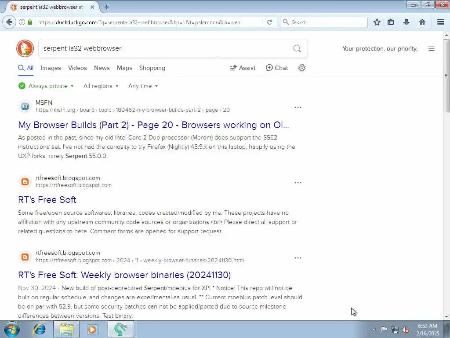Show hidden system tray icons
This screenshot has width=450, height=338.
tap(374, 330)
